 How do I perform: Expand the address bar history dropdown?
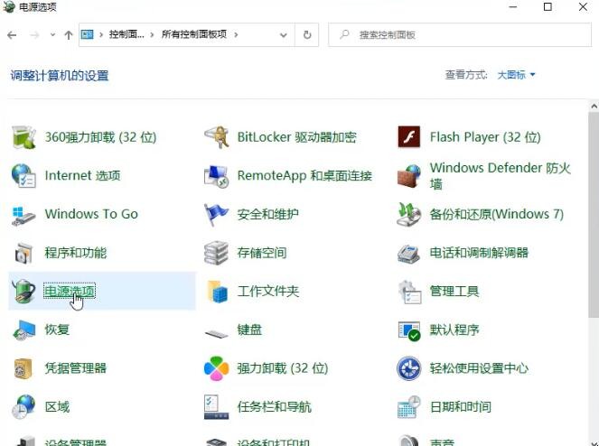click(284, 35)
